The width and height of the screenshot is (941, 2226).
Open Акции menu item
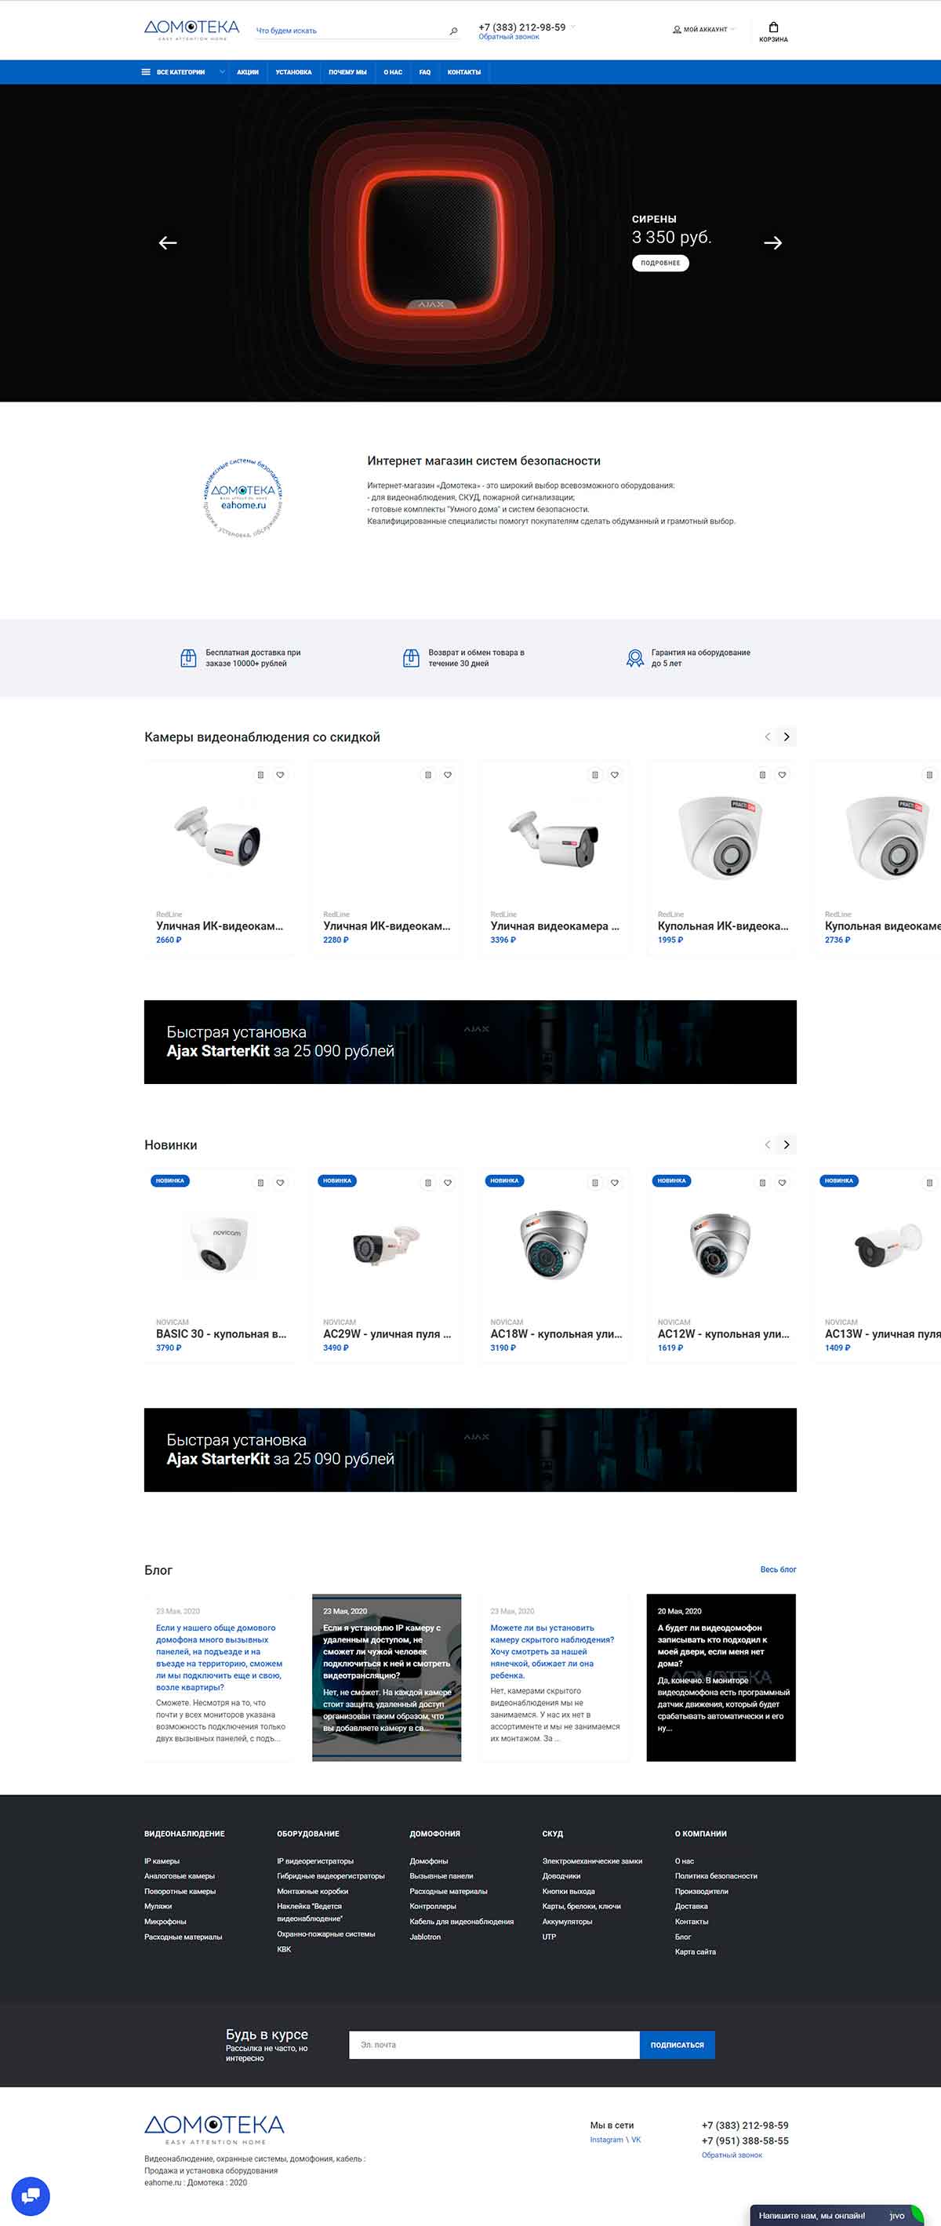tap(248, 73)
